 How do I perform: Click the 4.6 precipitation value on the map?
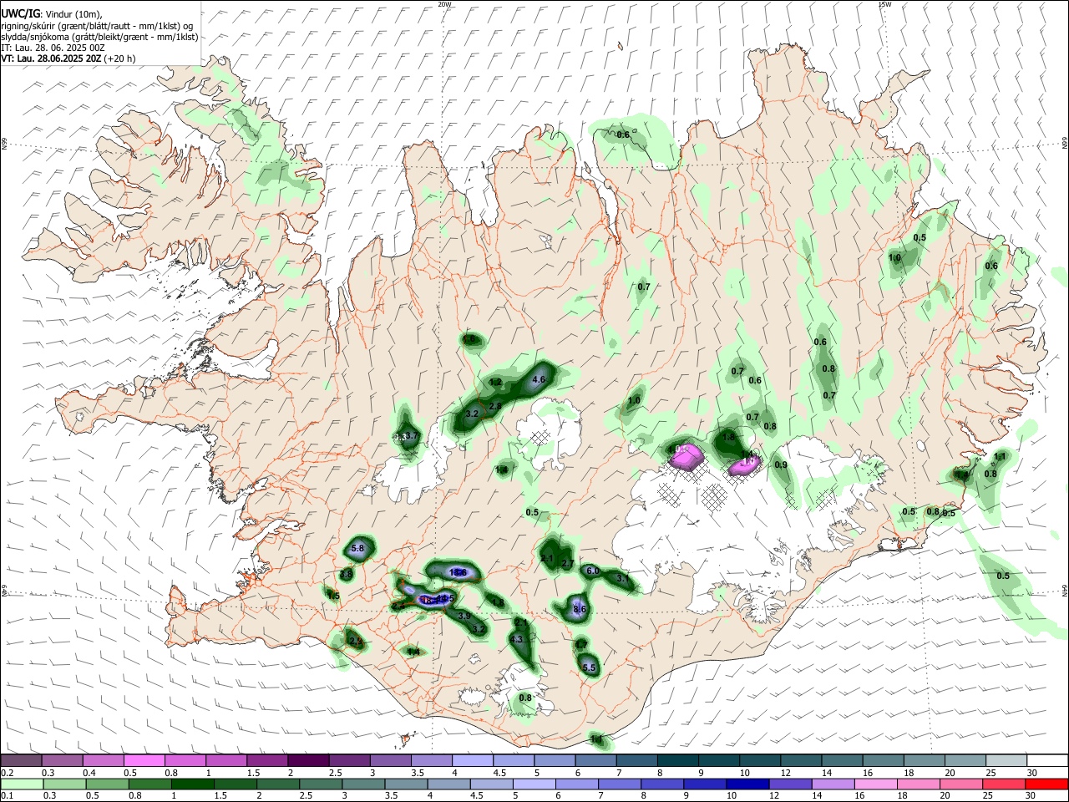[x=539, y=379]
